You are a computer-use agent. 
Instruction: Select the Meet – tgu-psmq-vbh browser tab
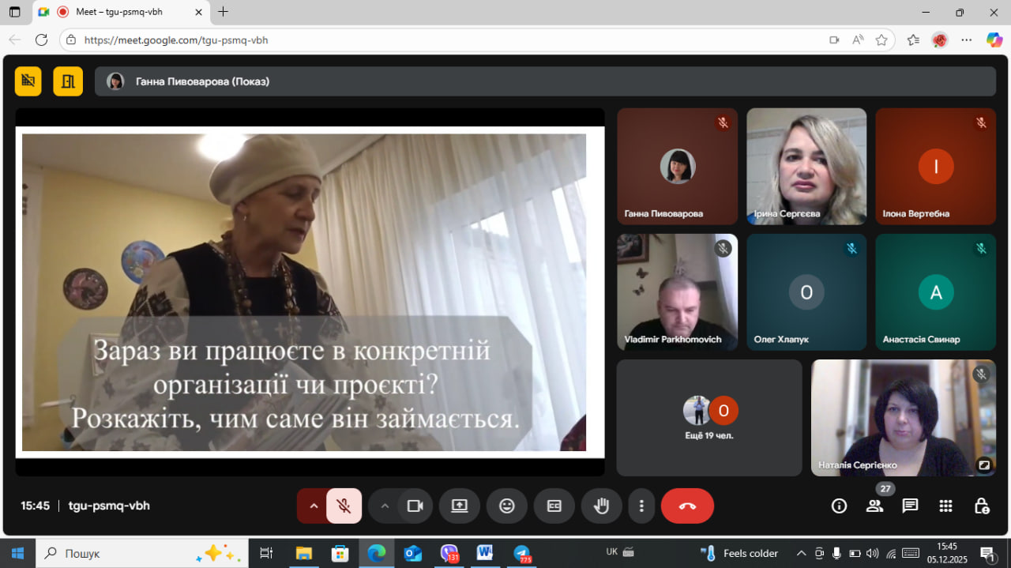[118, 12]
